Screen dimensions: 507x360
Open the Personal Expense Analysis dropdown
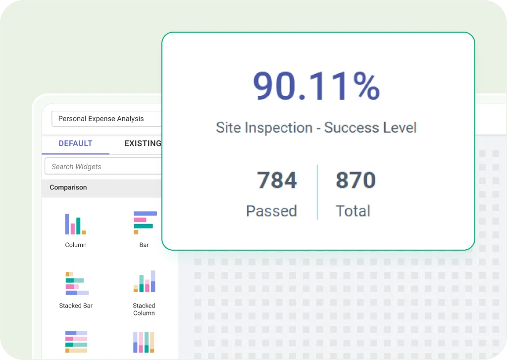coord(106,119)
